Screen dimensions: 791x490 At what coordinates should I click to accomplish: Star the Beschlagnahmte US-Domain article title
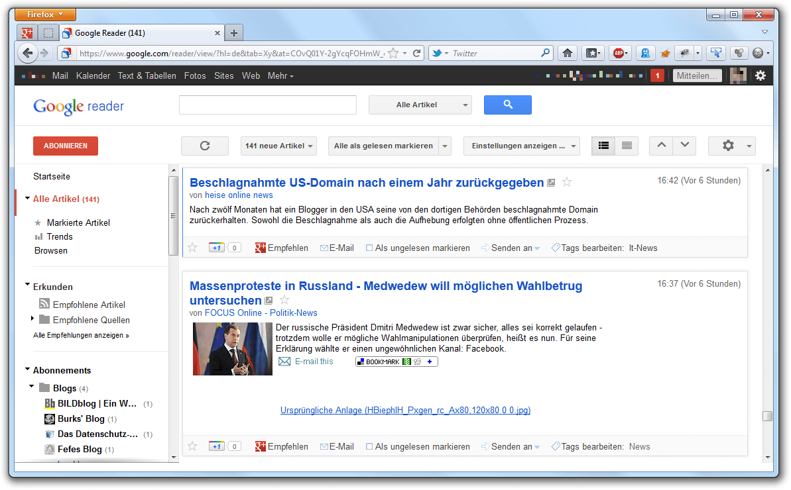click(567, 182)
